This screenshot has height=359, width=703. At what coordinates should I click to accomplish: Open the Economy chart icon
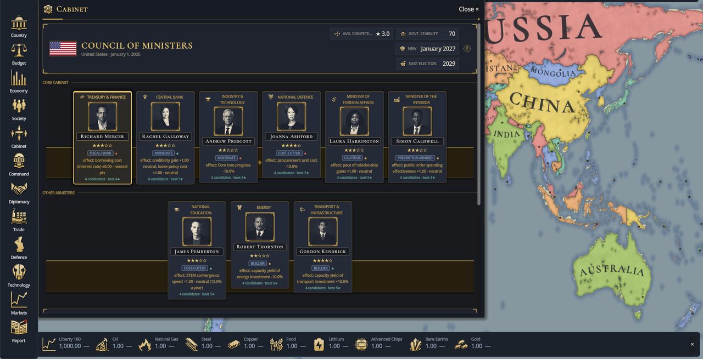click(x=19, y=78)
